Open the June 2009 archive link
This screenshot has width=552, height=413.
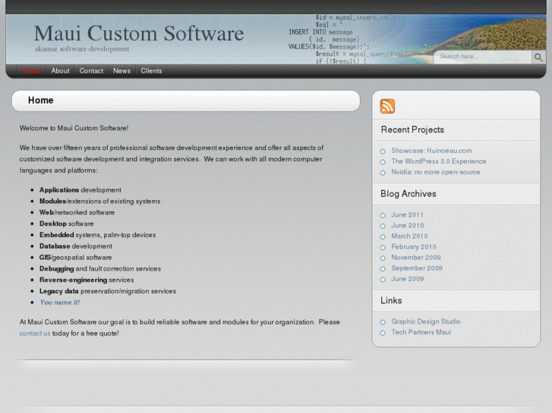407,279
